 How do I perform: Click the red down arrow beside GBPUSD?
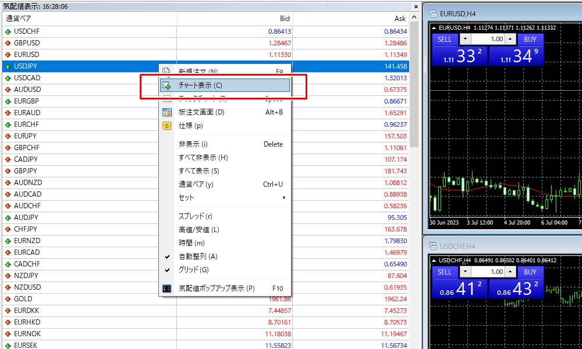(x=7, y=42)
